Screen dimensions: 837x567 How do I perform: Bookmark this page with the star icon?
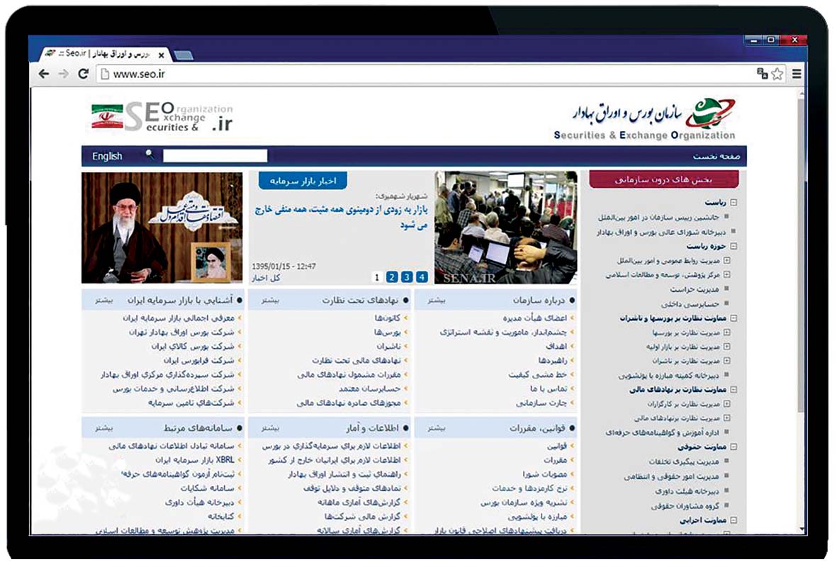point(777,74)
